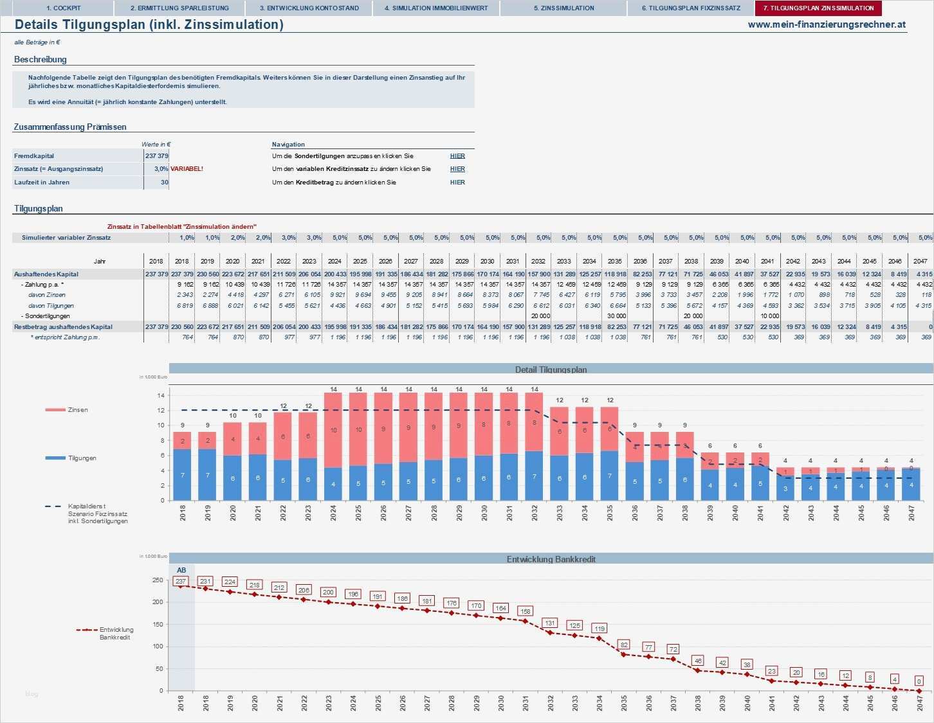Click HIER to change the variablen Kreditzinssatz
The height and width of the screenshot is (723, 934).
456,168
